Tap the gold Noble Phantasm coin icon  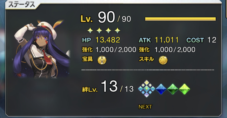102,60
